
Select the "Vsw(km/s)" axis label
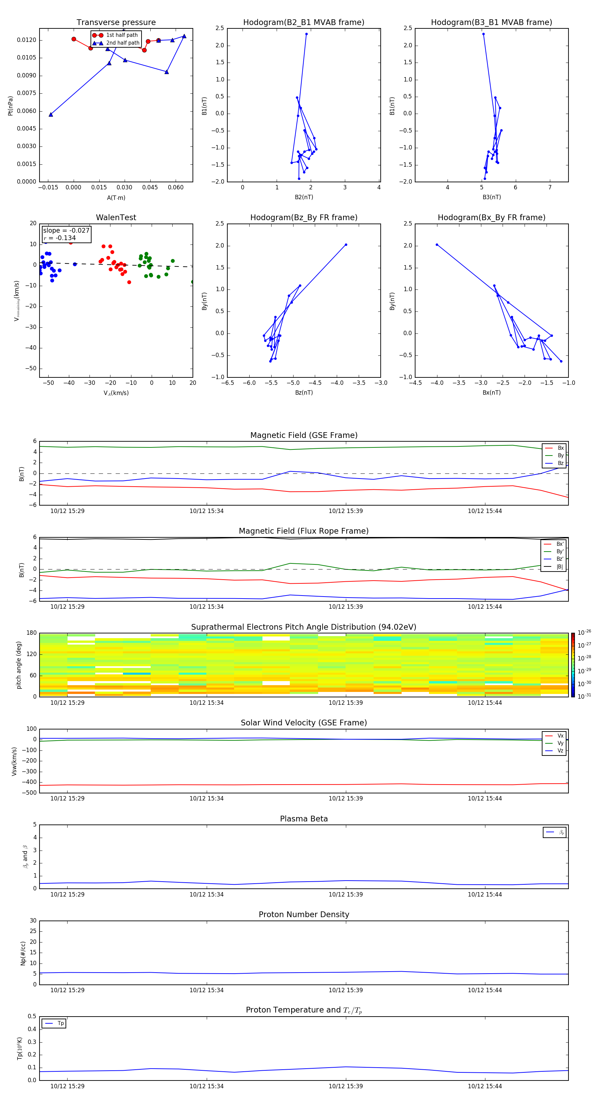point(14,761)
